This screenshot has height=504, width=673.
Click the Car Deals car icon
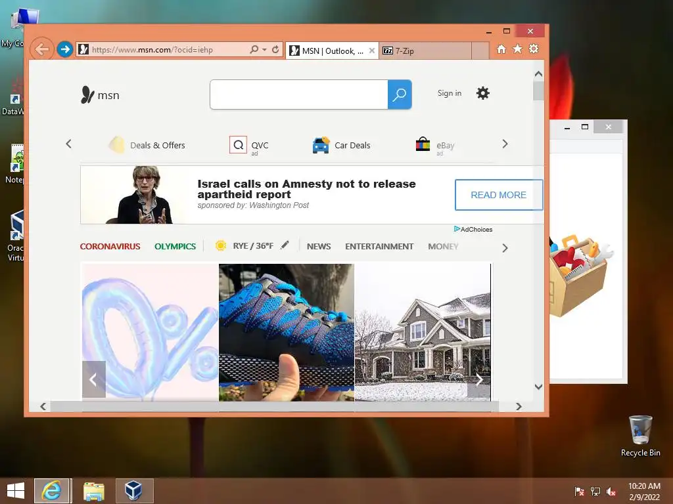point(321,145)
